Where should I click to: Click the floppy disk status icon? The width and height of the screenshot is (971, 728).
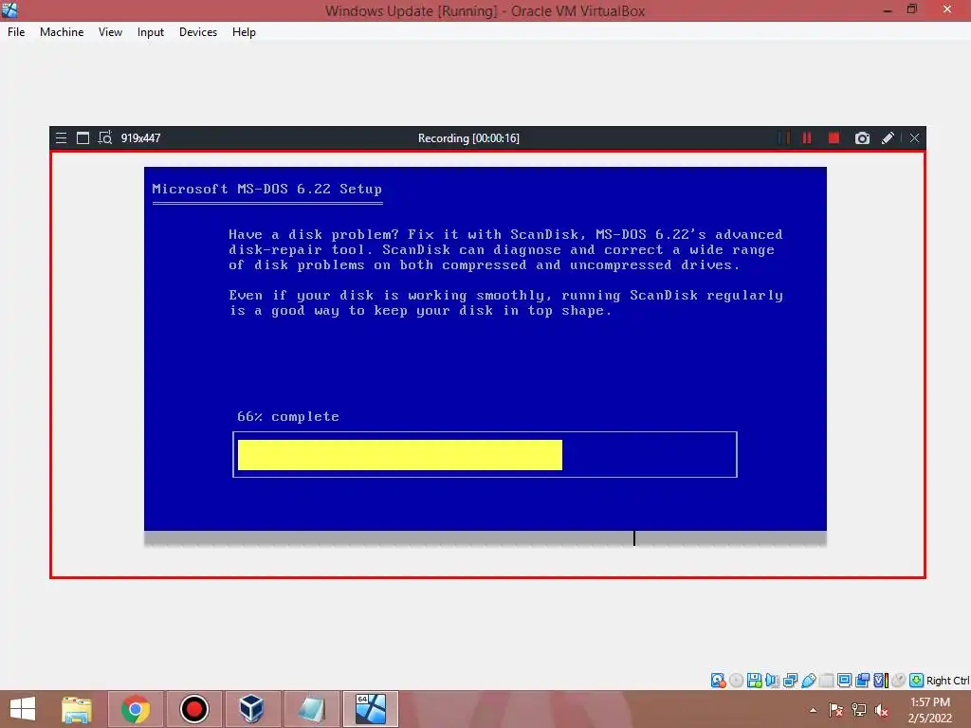(x=754, y=681)
